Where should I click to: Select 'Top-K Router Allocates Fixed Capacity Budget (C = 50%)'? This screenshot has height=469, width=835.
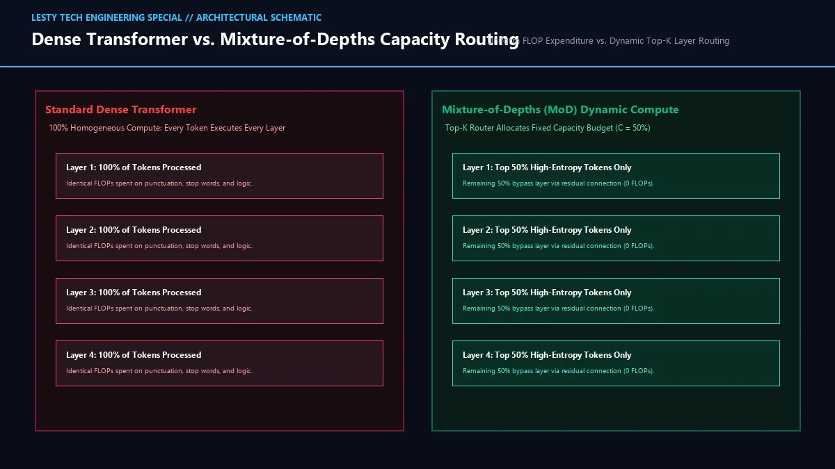point(548,128)
